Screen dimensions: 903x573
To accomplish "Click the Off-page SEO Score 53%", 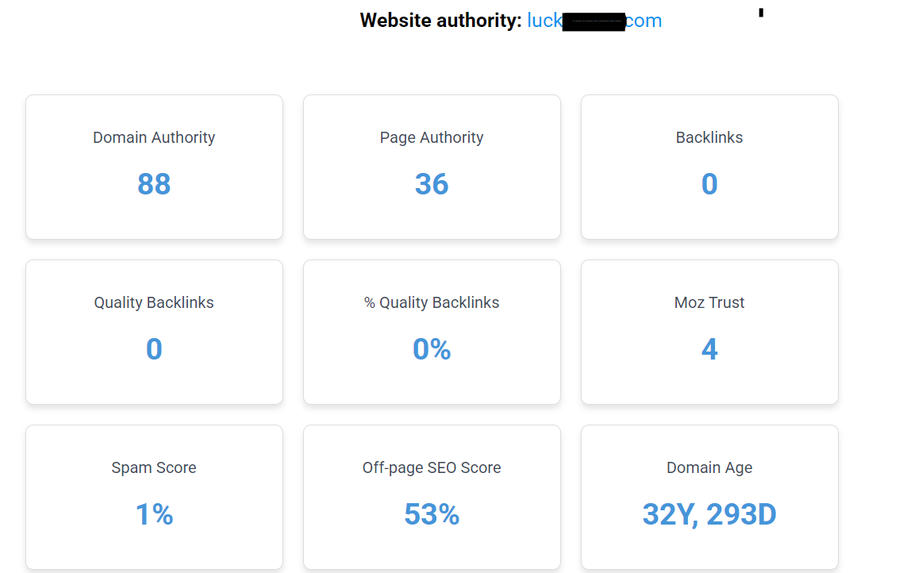I will click(x=432, y=514).
